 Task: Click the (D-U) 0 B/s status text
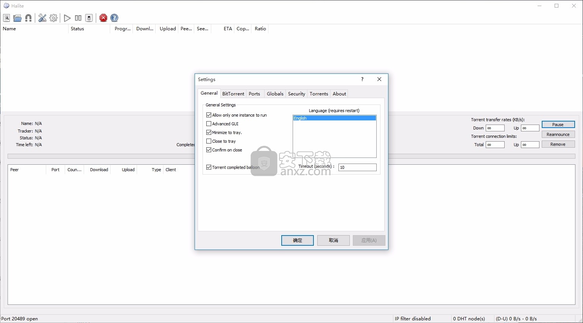[x=516, y=319]
